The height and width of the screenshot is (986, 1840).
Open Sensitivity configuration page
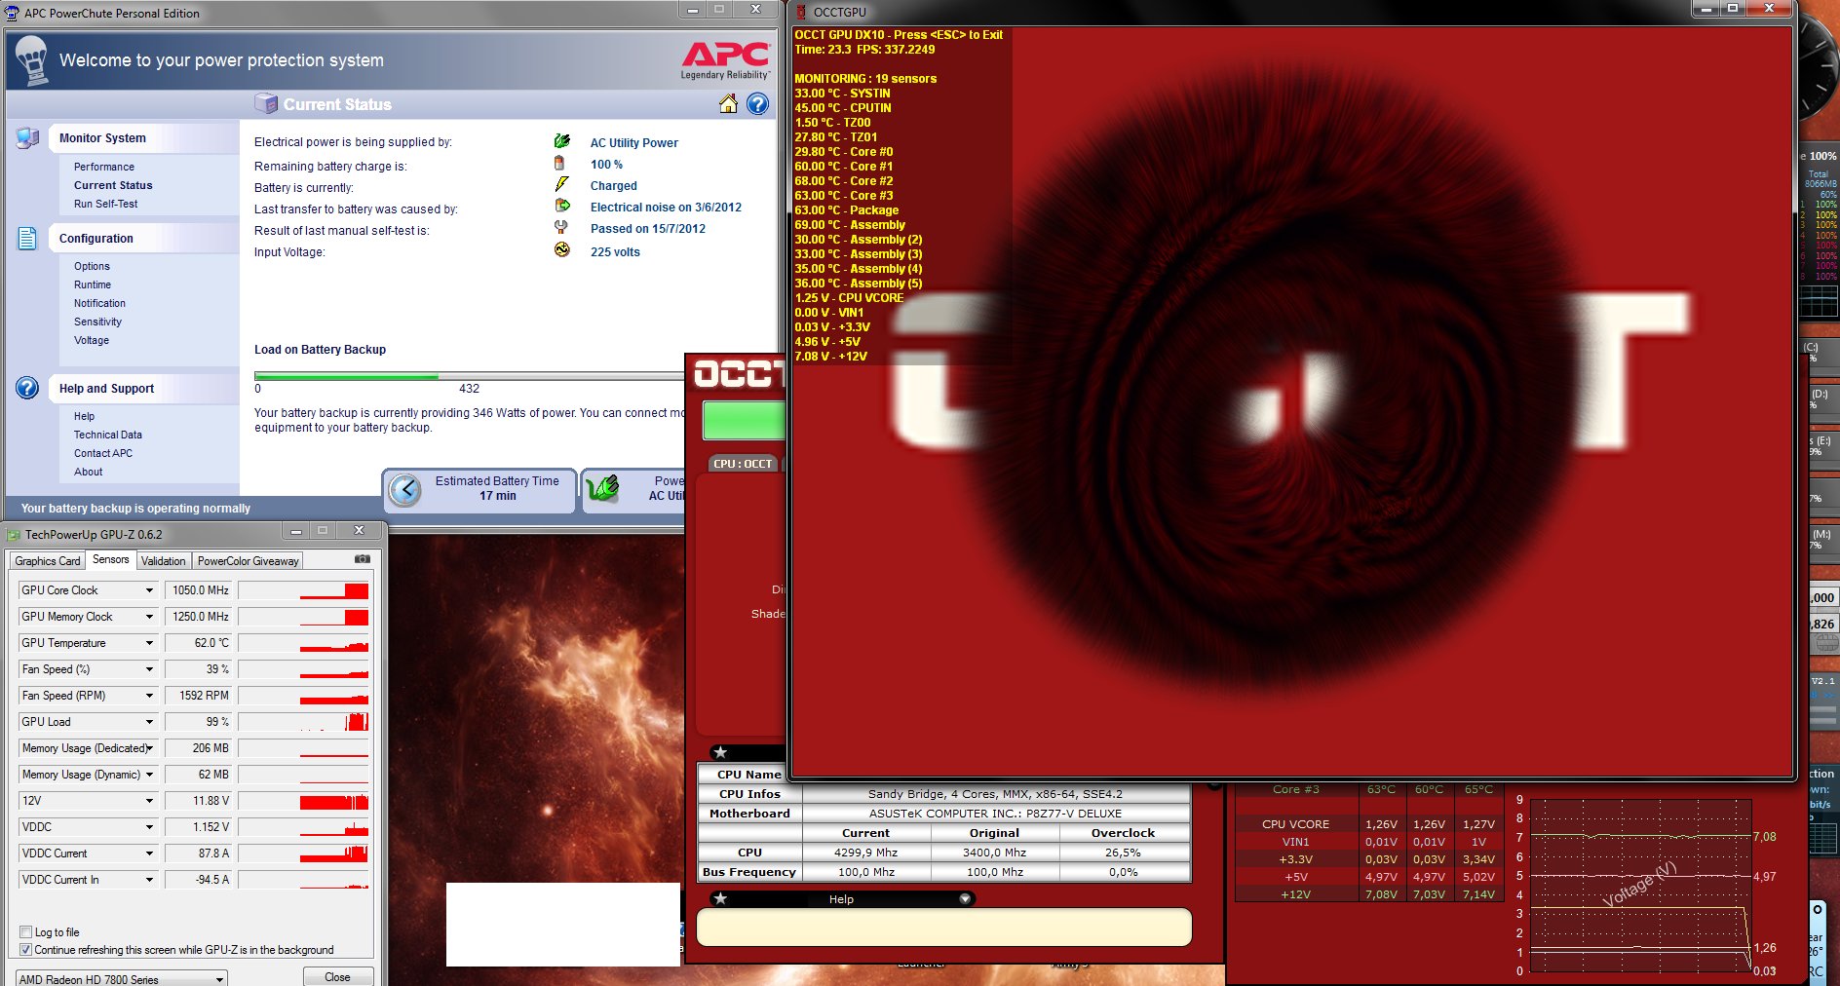click(x=97, y=322)
